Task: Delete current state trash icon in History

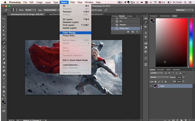Action: click(x=137, y=32)
